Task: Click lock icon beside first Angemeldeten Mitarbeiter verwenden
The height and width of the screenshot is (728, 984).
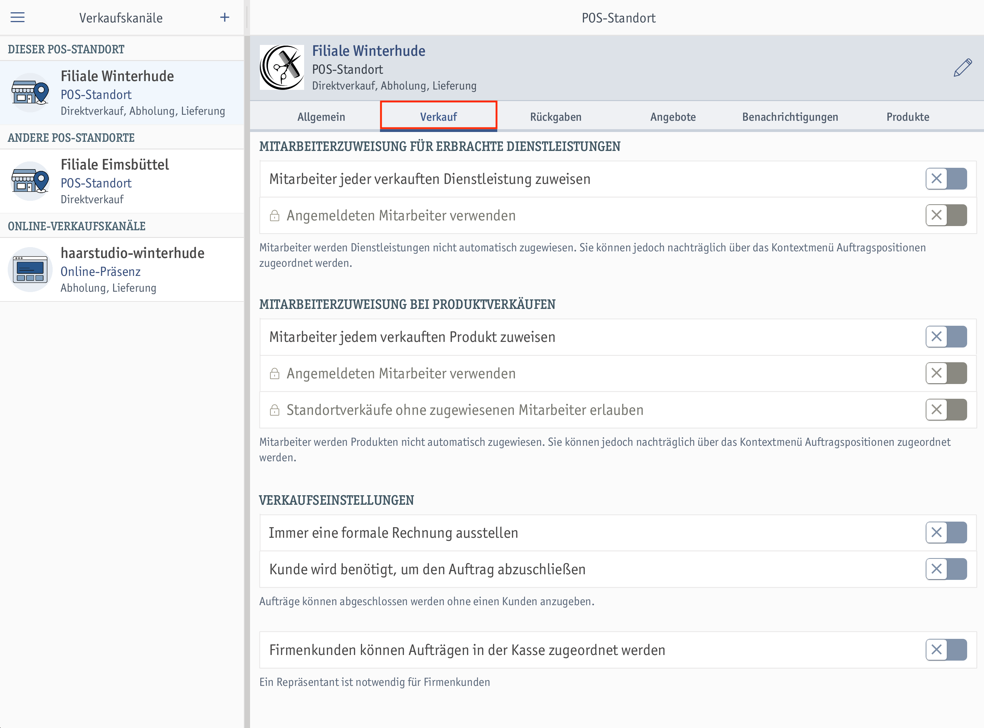Action: coord(275,216)
